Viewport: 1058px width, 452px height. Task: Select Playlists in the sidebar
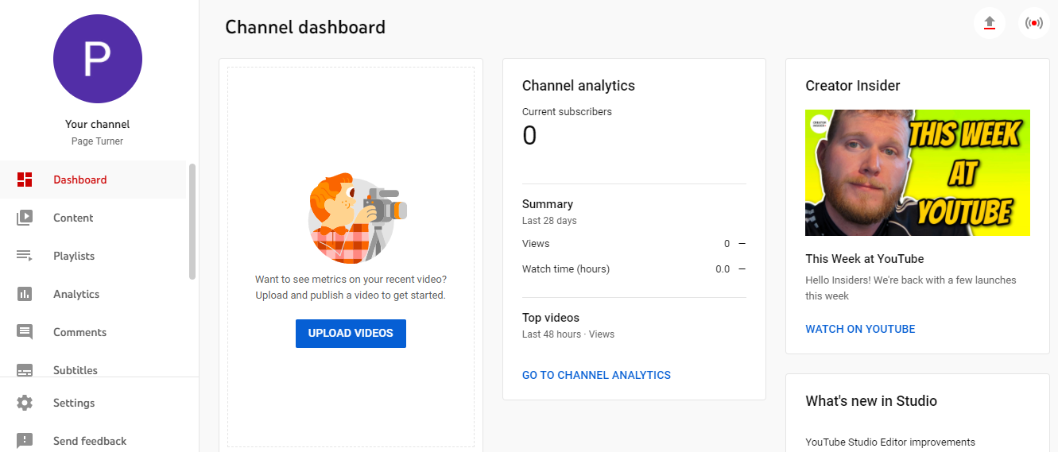pyautogui.click(x=74, y=256)
